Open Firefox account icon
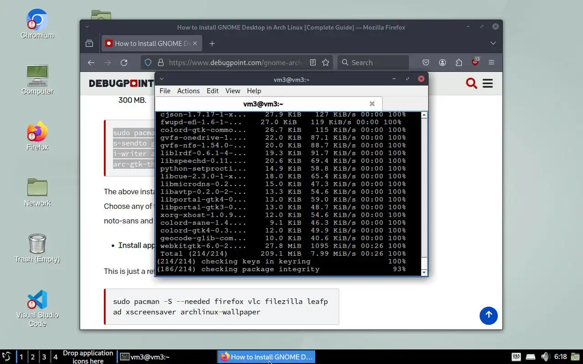This screenshot has height=364, width=583. (442, 62)
